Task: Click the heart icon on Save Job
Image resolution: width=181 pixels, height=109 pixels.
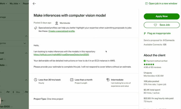Action: [x=155, y=25]
